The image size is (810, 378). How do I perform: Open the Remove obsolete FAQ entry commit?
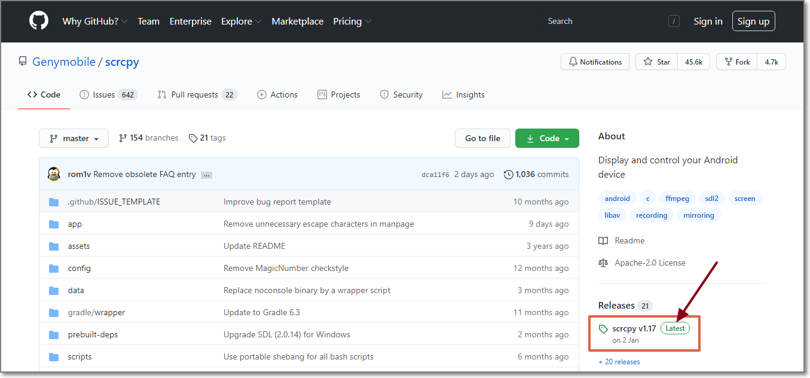pos(145,174)
